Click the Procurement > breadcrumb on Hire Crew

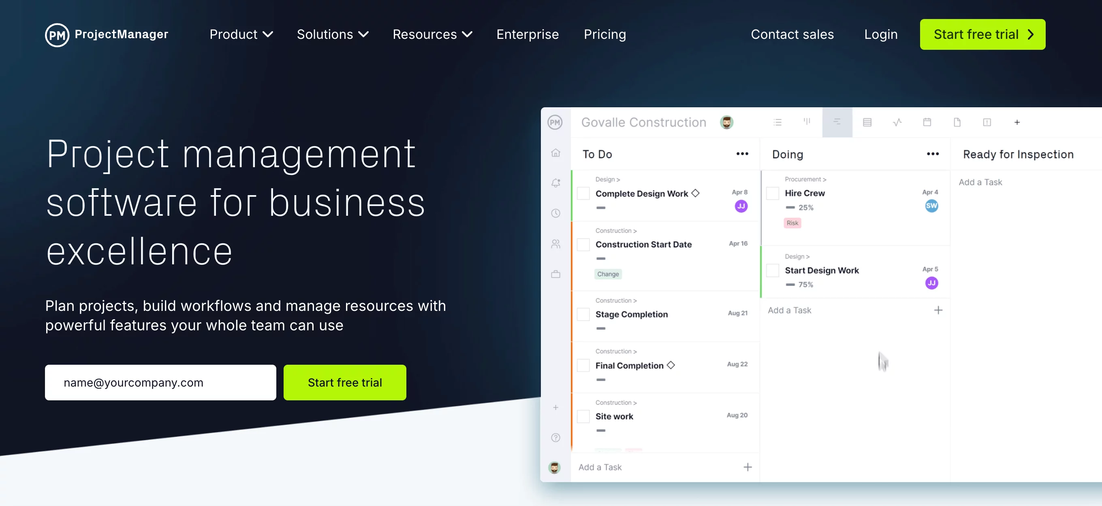805,179
